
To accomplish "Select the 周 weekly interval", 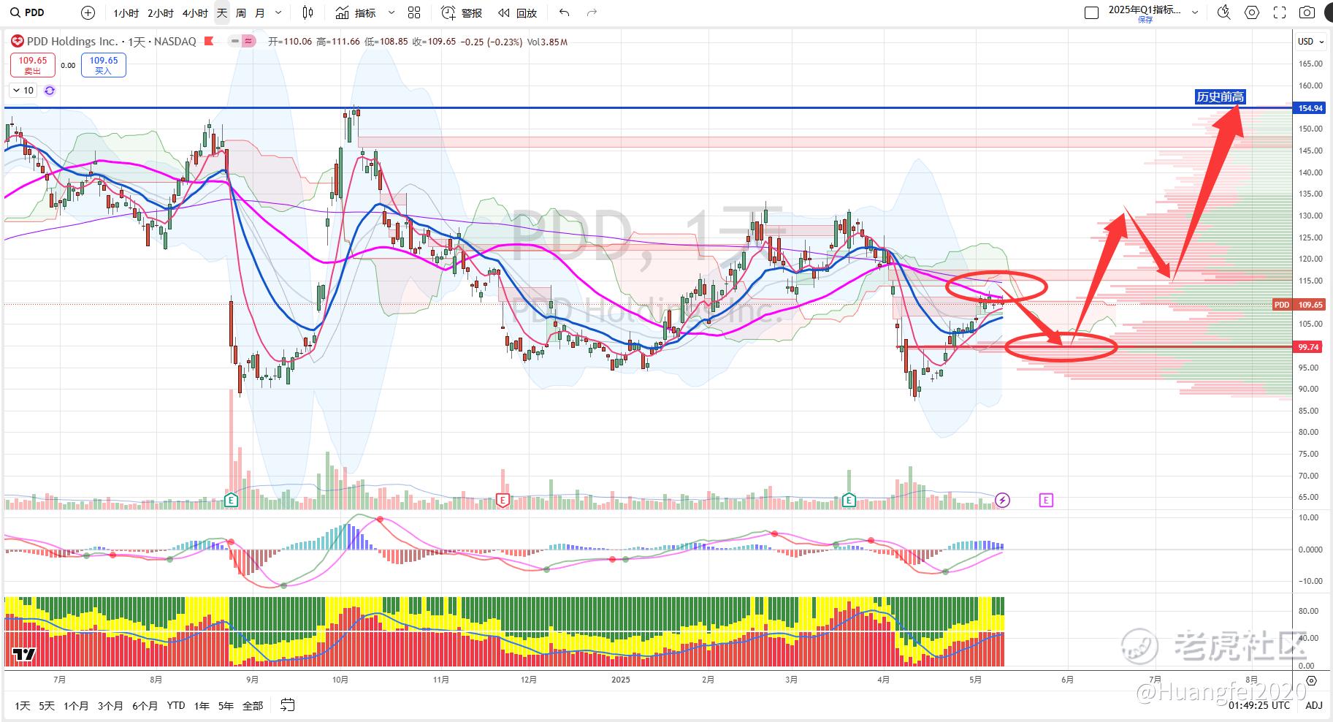I will [x=241, y=13].
